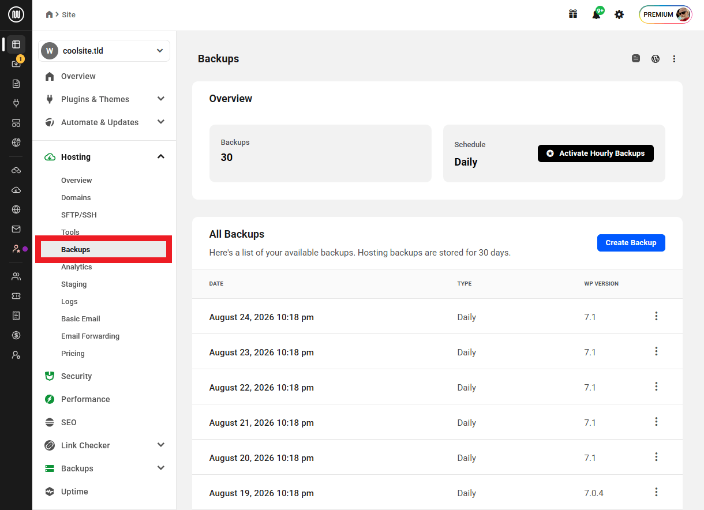Select the highlighted Backups item under Hosting
Viewport: 704px width, 510px height.
point(104,249)
